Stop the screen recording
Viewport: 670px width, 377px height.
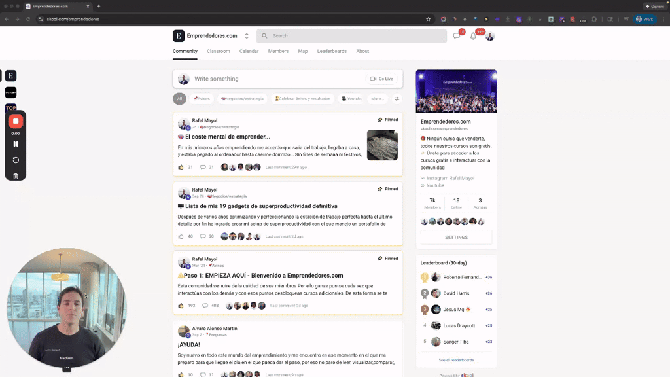[14, 120]
